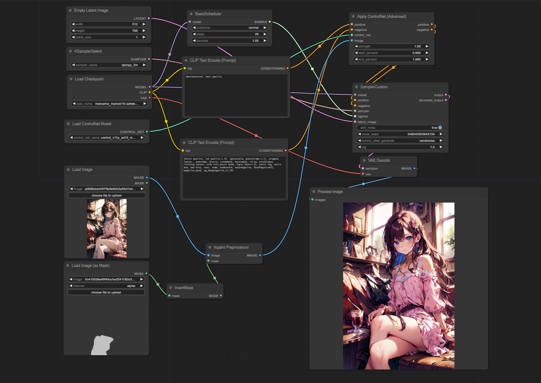Open the control_net_name model dropdown

106,137
